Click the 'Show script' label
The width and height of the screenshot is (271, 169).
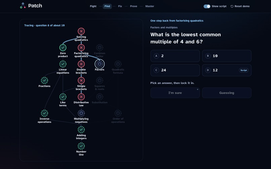(x=219, y=6)
